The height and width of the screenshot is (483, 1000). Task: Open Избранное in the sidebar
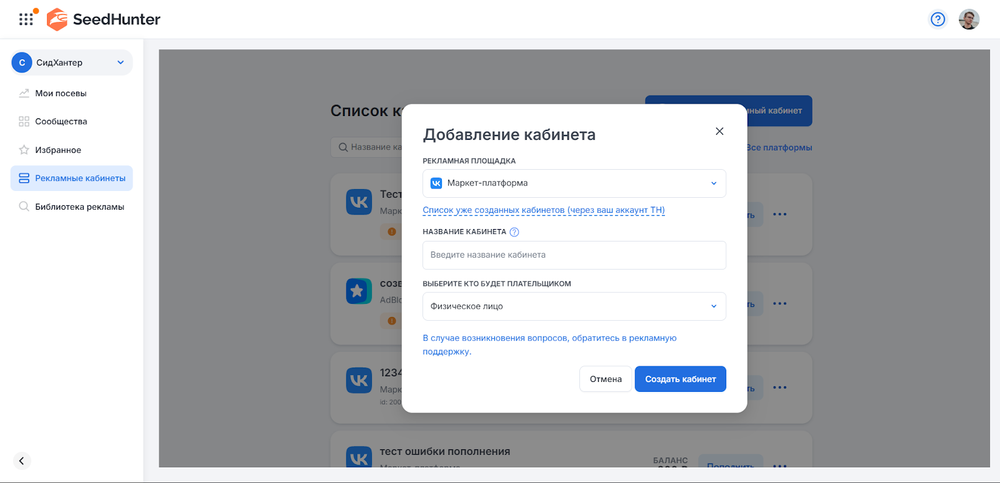58,150
